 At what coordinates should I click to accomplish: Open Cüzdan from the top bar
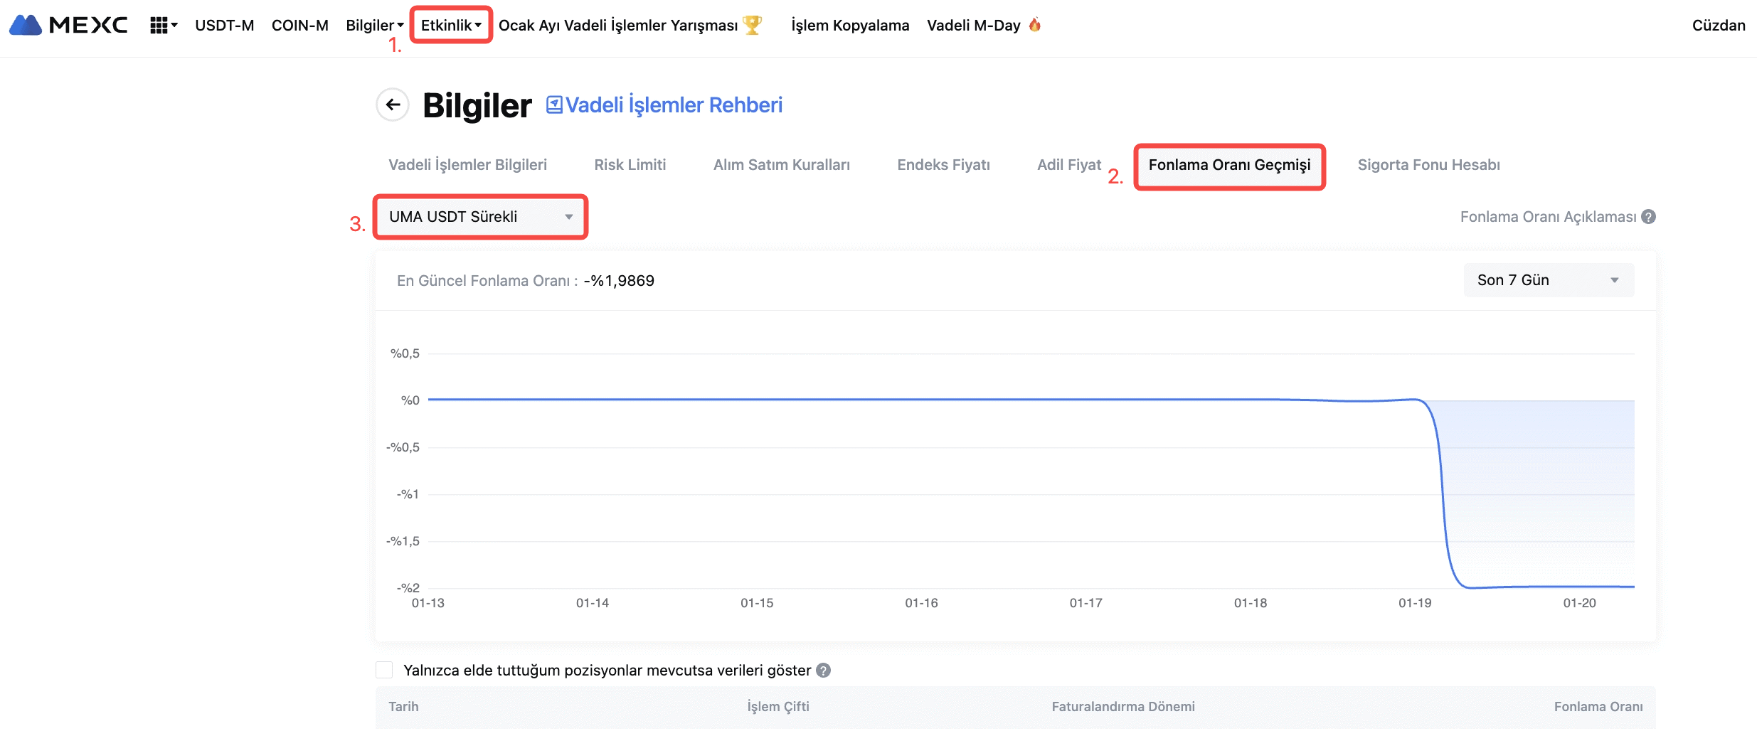pos(1718,26)
